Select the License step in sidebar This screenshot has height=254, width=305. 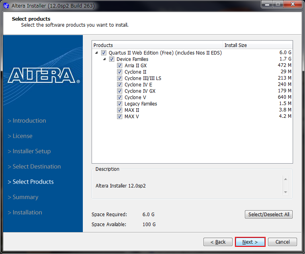(x=20, y=136)
